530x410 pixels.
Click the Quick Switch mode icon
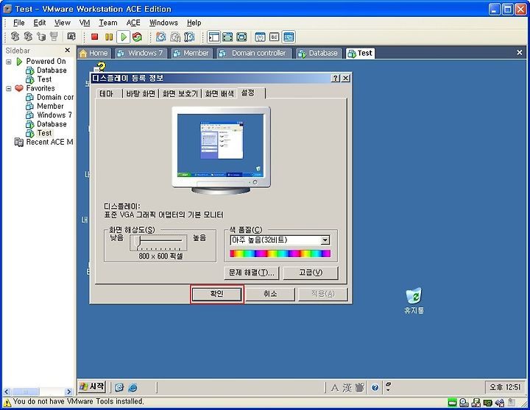pyautogui.click(x=241, y=37)
